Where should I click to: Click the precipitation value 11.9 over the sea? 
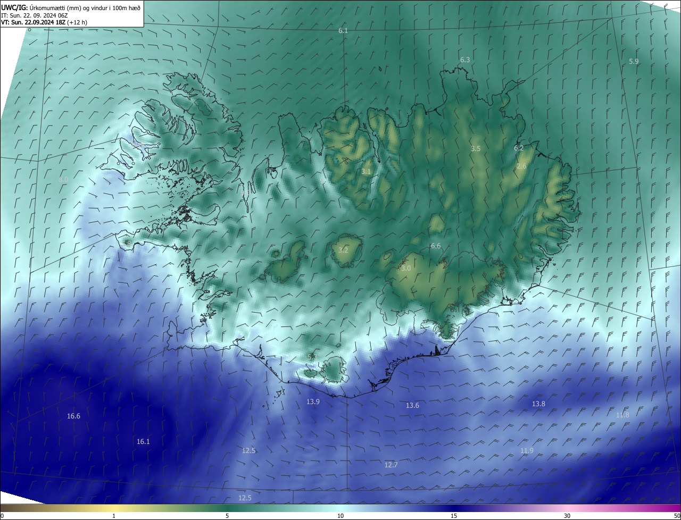pyautogui.click(x=527, y=451)
